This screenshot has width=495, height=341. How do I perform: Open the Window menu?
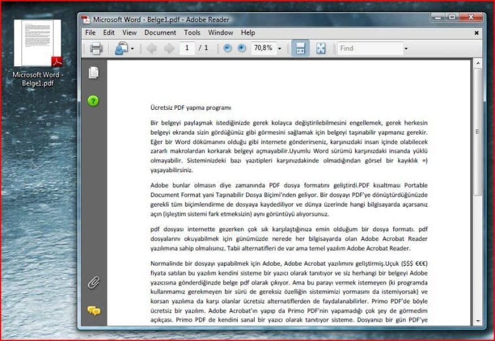click(221, 32)
